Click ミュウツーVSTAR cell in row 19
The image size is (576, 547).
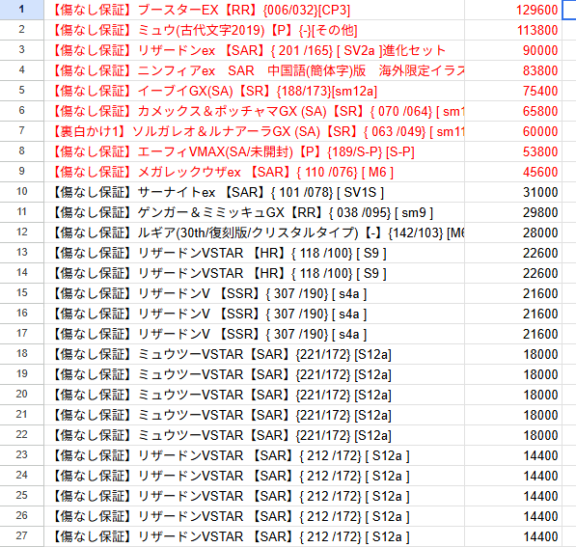tap(254, 374)
